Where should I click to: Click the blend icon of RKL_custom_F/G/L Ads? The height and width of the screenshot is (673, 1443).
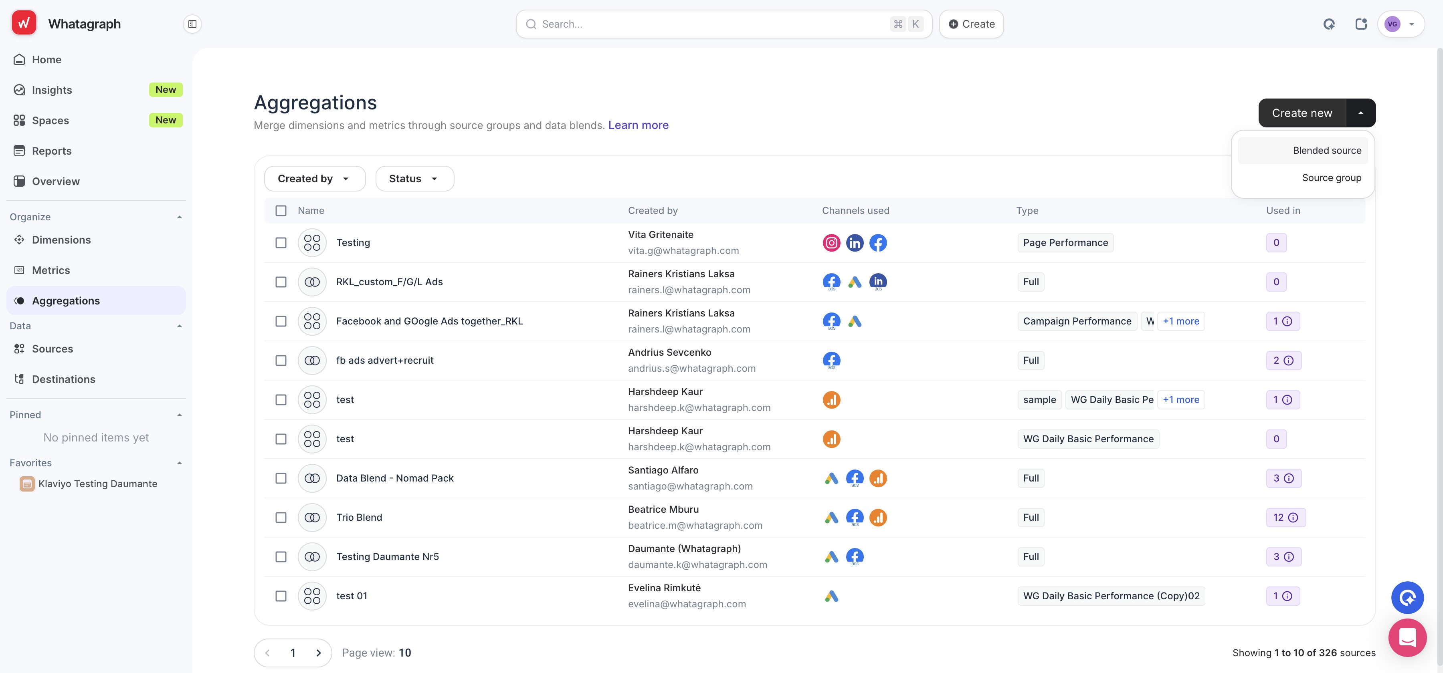312,282
